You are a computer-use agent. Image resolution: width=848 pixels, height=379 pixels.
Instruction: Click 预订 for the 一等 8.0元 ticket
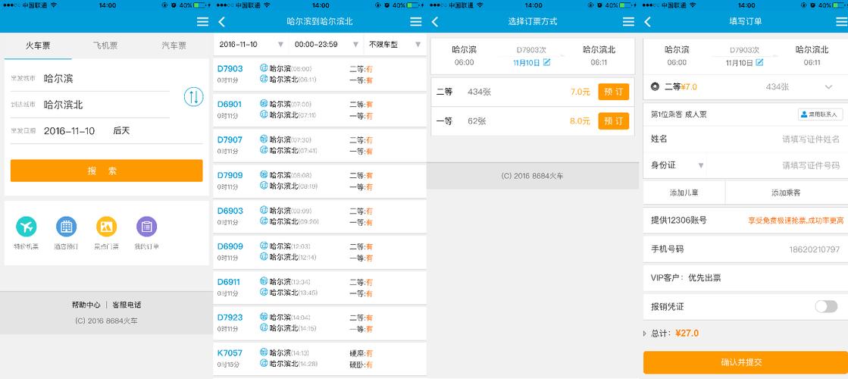click(613, 121)
